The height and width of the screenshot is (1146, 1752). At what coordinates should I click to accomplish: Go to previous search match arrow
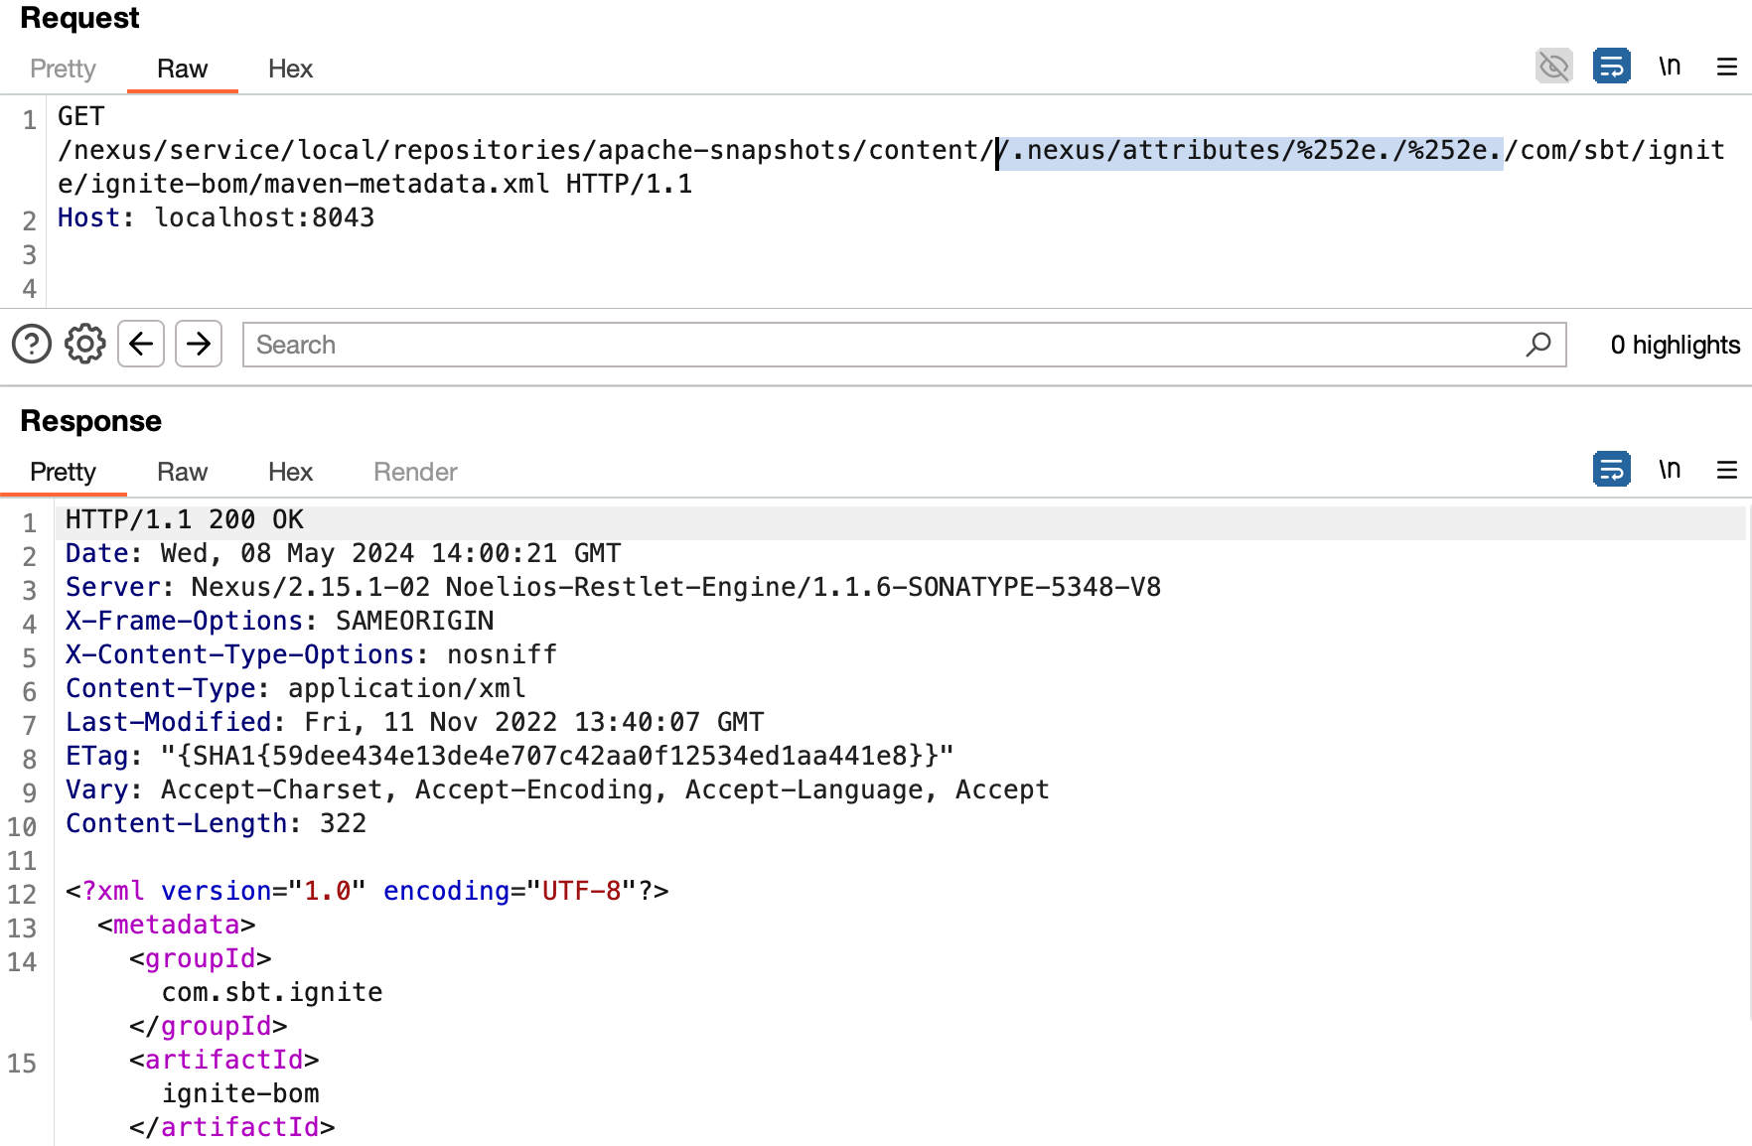point(141,344)
